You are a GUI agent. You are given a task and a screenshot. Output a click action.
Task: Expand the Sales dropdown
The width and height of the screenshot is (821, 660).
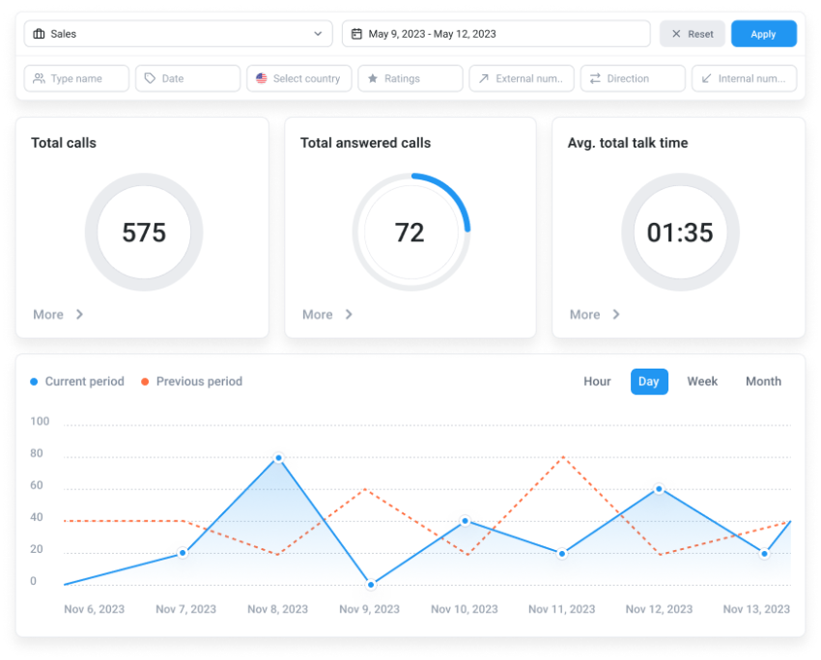tap(317, 33)
